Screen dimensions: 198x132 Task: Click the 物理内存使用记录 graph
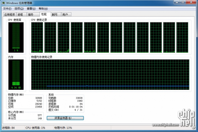pyautogui.click(x=110, y=75)
